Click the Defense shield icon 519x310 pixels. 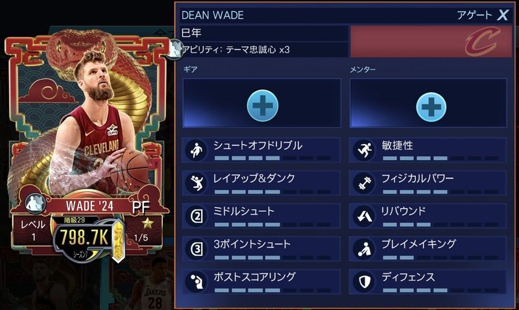363,281
